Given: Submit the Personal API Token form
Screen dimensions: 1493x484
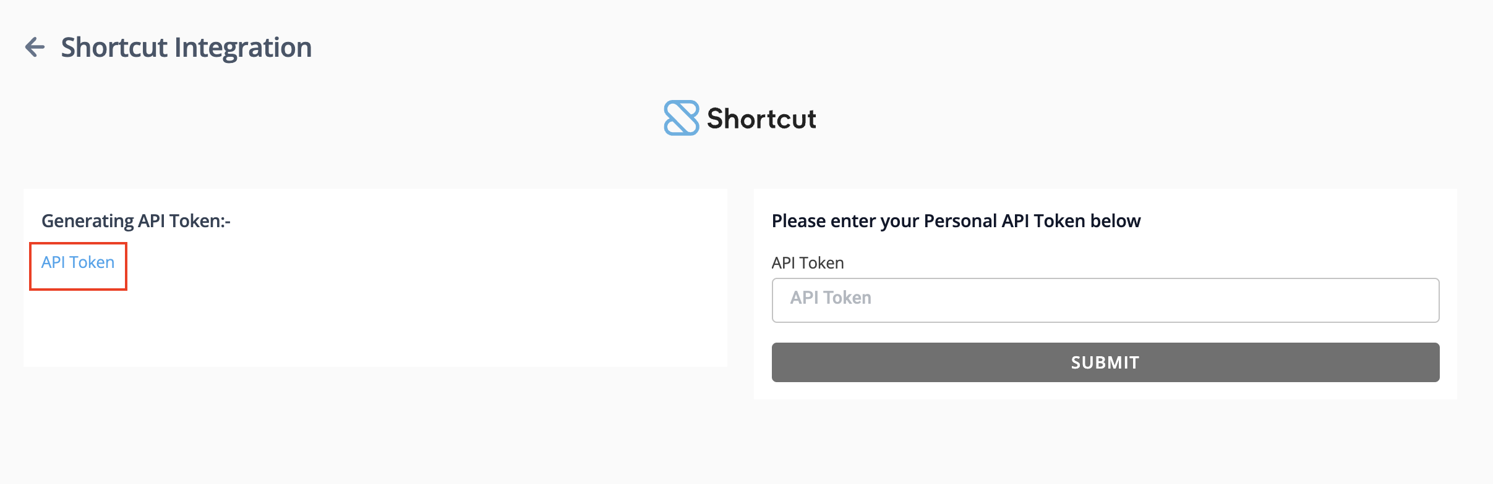Looking at the screenshot, I should pos(1105,362).
